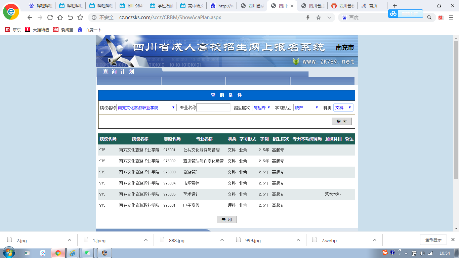Screen dimensions: 459x258
Task: Open the 院校名称 school dropdown
Action: tap(147, 107)
